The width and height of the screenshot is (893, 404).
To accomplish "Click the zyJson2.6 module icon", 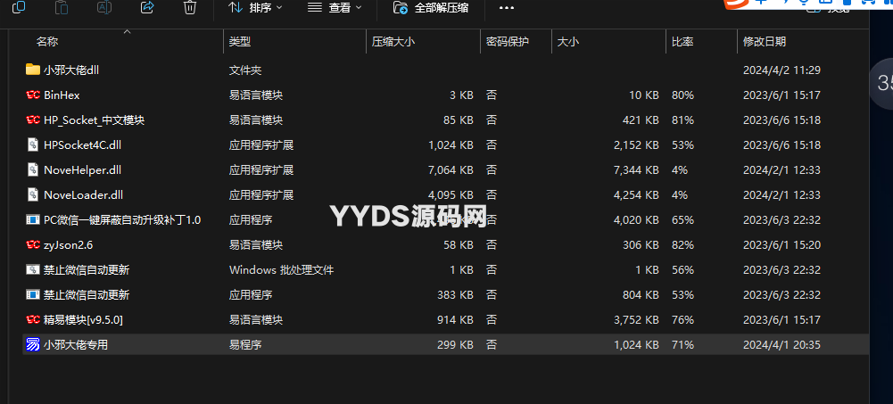I will pos(33,244).
